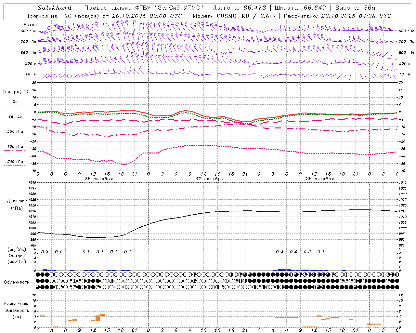Select 500 гПа in the temperature legend
416x333 pixels.
point(15,162)
